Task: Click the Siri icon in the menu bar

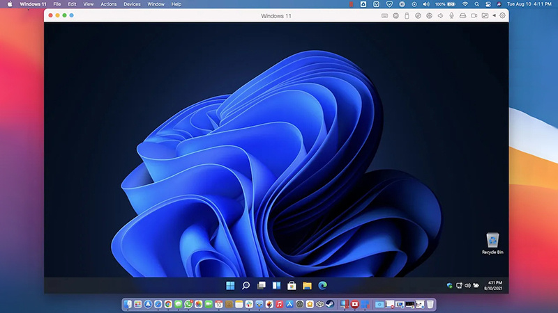Action: pos(499,4)
